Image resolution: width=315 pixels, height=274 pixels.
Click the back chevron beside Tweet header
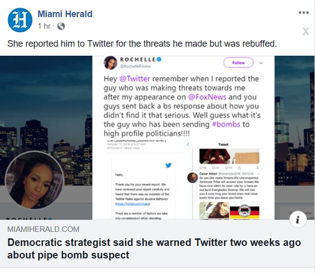pyautogui.click(x=188, y=144)
